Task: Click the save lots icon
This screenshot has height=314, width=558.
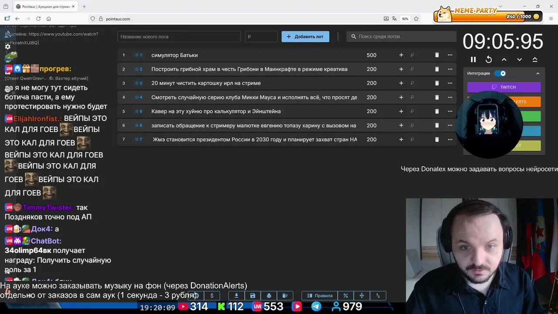Action: click(252, 296)
